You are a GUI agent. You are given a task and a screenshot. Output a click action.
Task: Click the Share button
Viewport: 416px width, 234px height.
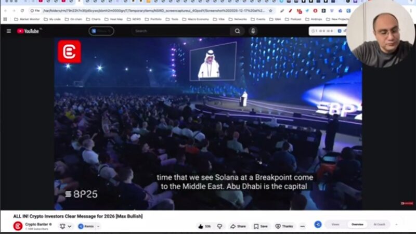238,226
